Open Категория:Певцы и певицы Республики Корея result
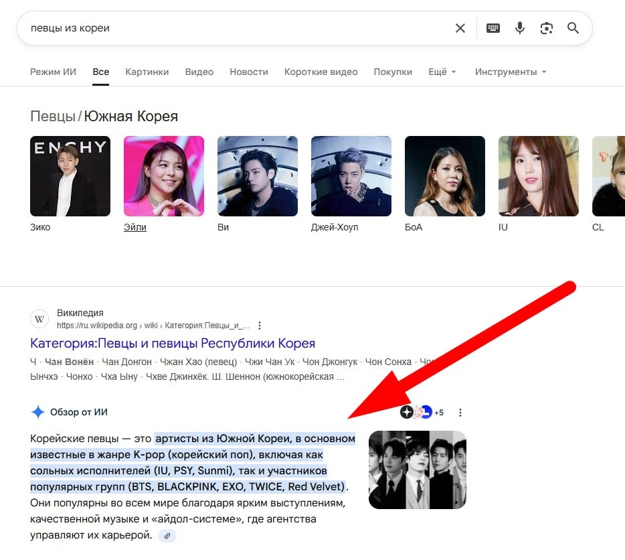Image resolution: width=625 pixels, height=560 pixels. [173, 343]
